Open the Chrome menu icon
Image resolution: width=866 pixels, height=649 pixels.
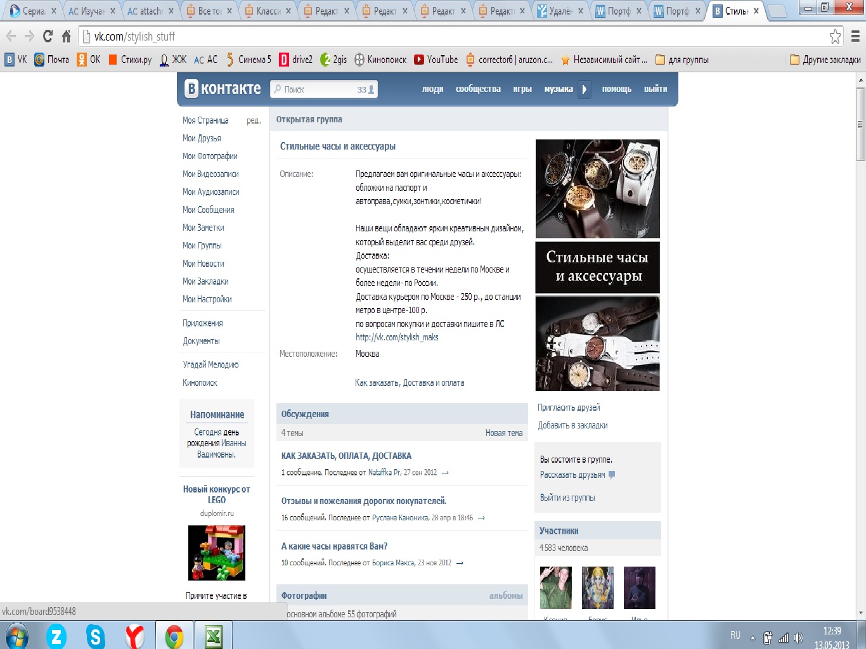pos(855,36)
